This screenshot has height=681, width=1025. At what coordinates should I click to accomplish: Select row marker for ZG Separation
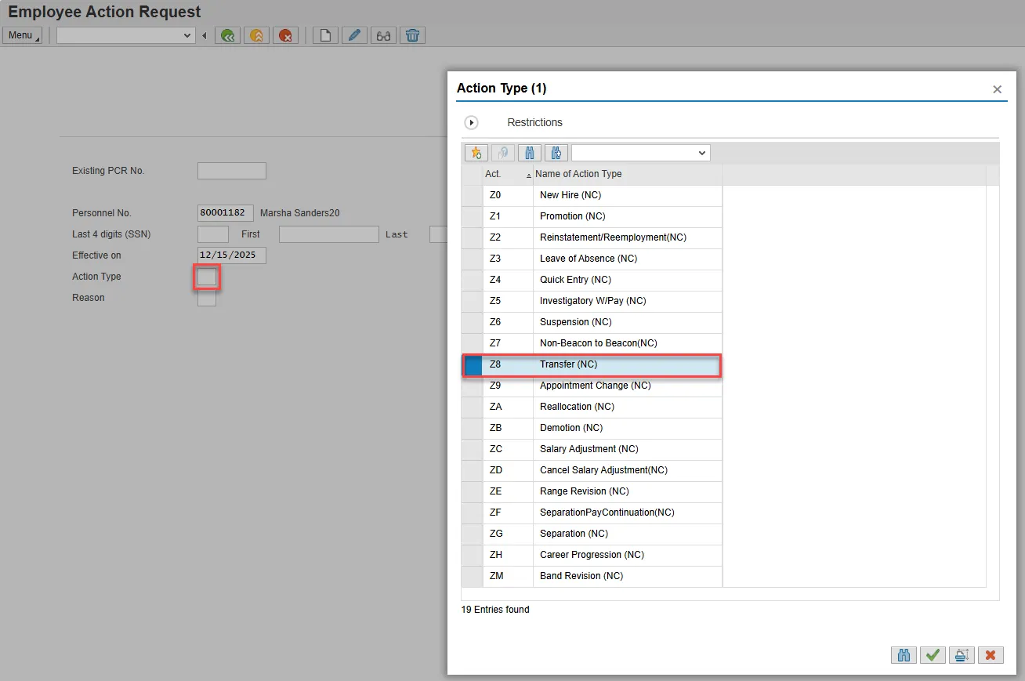point(472,534)
